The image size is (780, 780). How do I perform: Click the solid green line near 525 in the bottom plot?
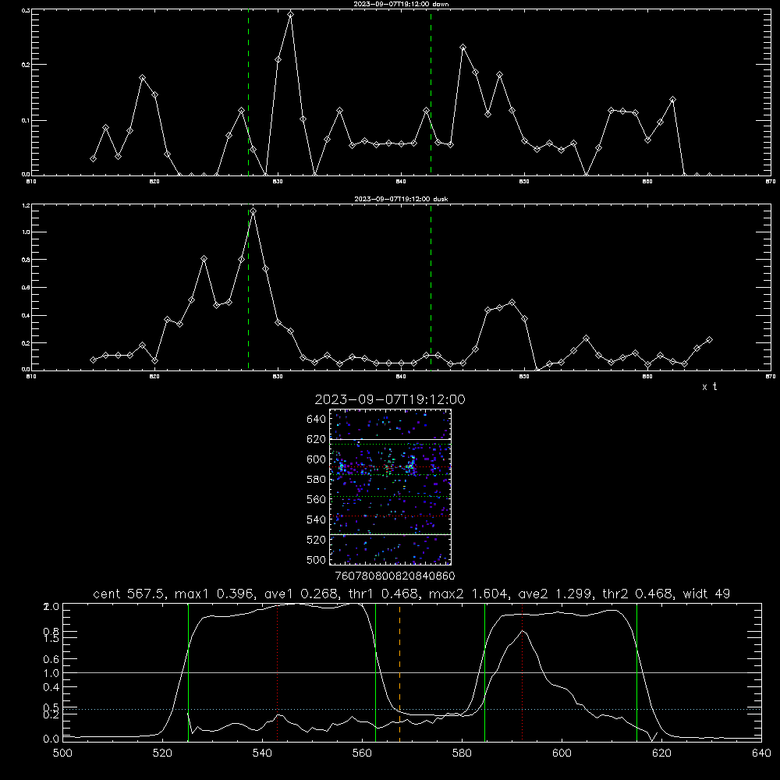click(188, 672)
